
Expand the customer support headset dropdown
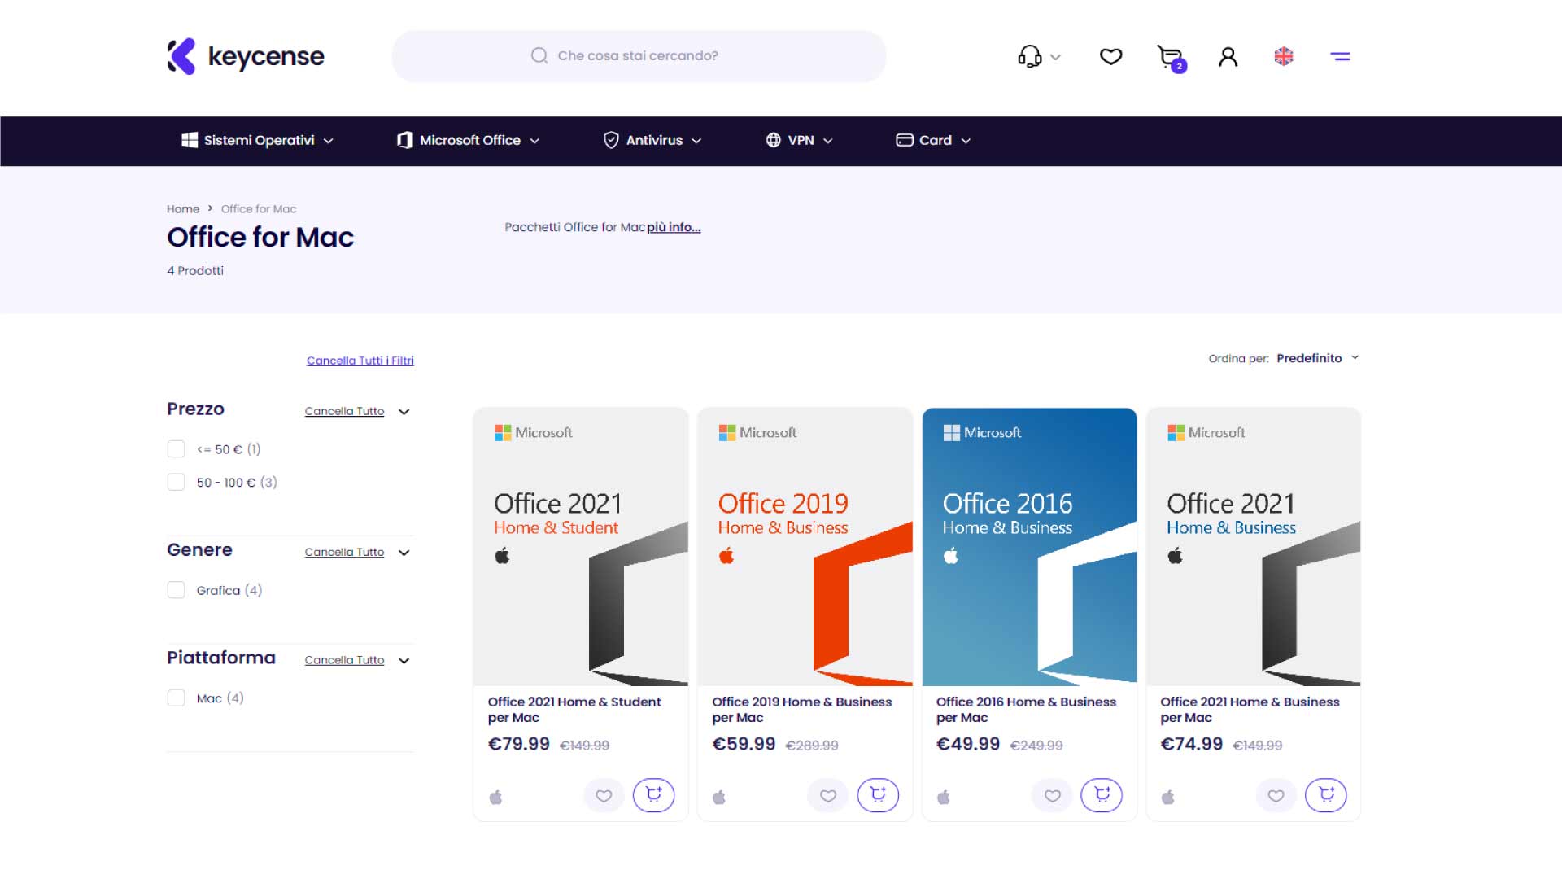point(1039,57)
